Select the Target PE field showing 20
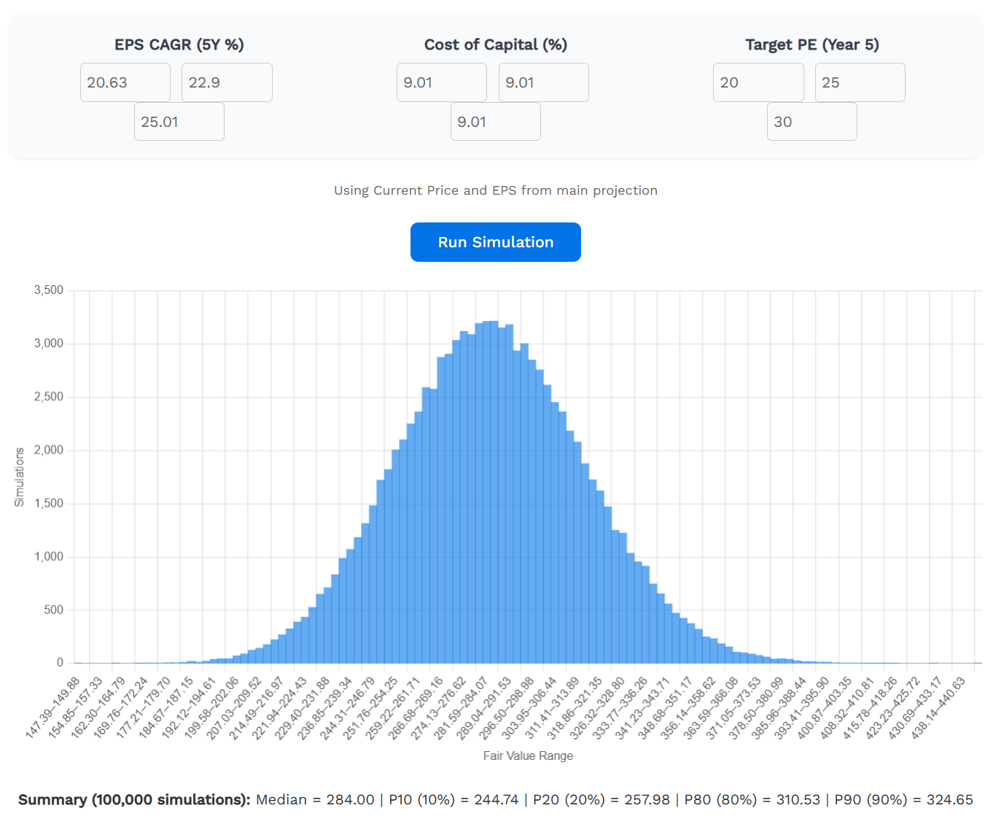The image size is (996, 819). point(758,82)
